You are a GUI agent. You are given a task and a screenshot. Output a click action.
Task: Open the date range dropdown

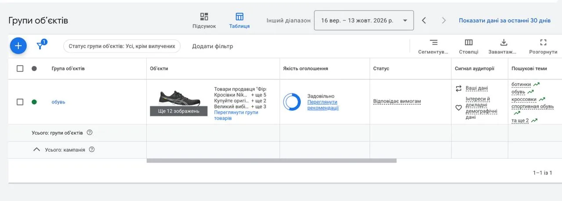[x=364, y=21]
